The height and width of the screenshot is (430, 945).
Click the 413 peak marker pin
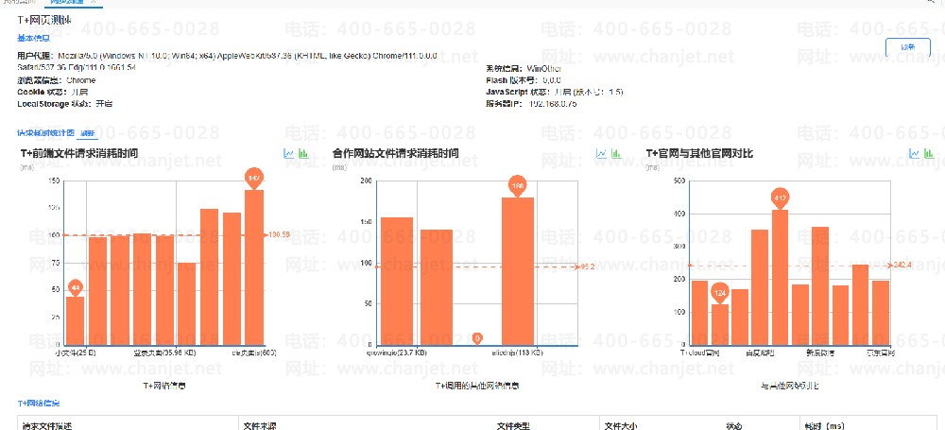(780, 198)
